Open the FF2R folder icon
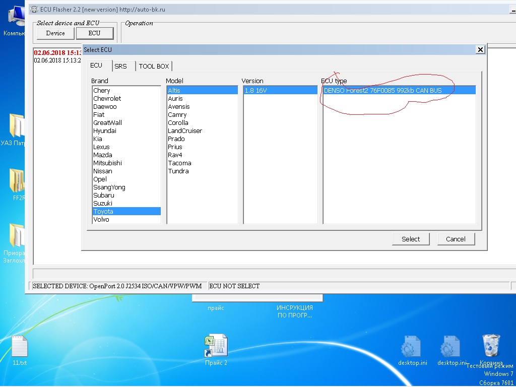The image size is (516, 387). (17, 180)
